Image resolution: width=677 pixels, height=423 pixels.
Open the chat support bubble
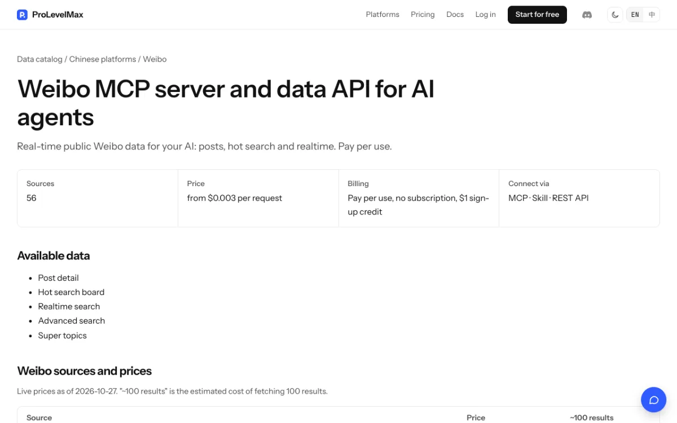[654, 400]
